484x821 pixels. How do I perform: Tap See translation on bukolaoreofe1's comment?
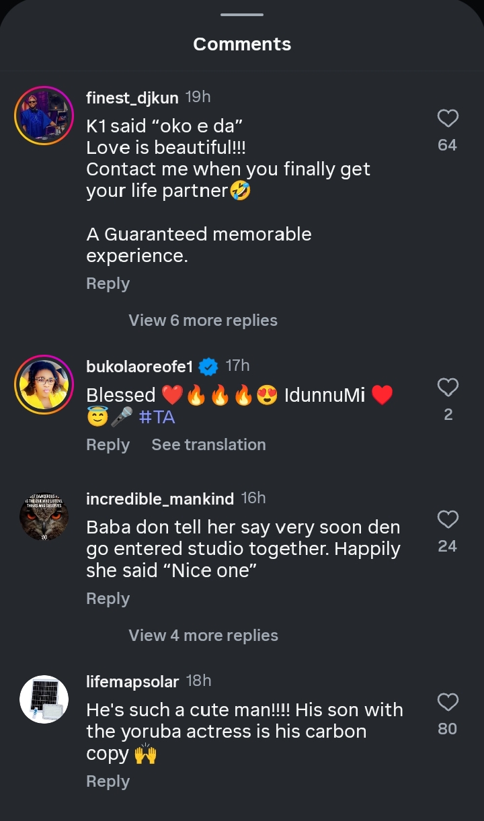208,445
